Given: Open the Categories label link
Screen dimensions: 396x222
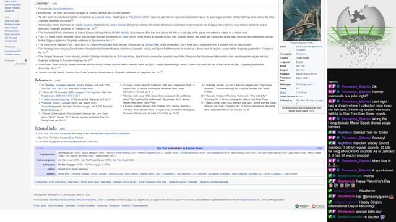Looking at the screenshot, I should pos(41,182).
